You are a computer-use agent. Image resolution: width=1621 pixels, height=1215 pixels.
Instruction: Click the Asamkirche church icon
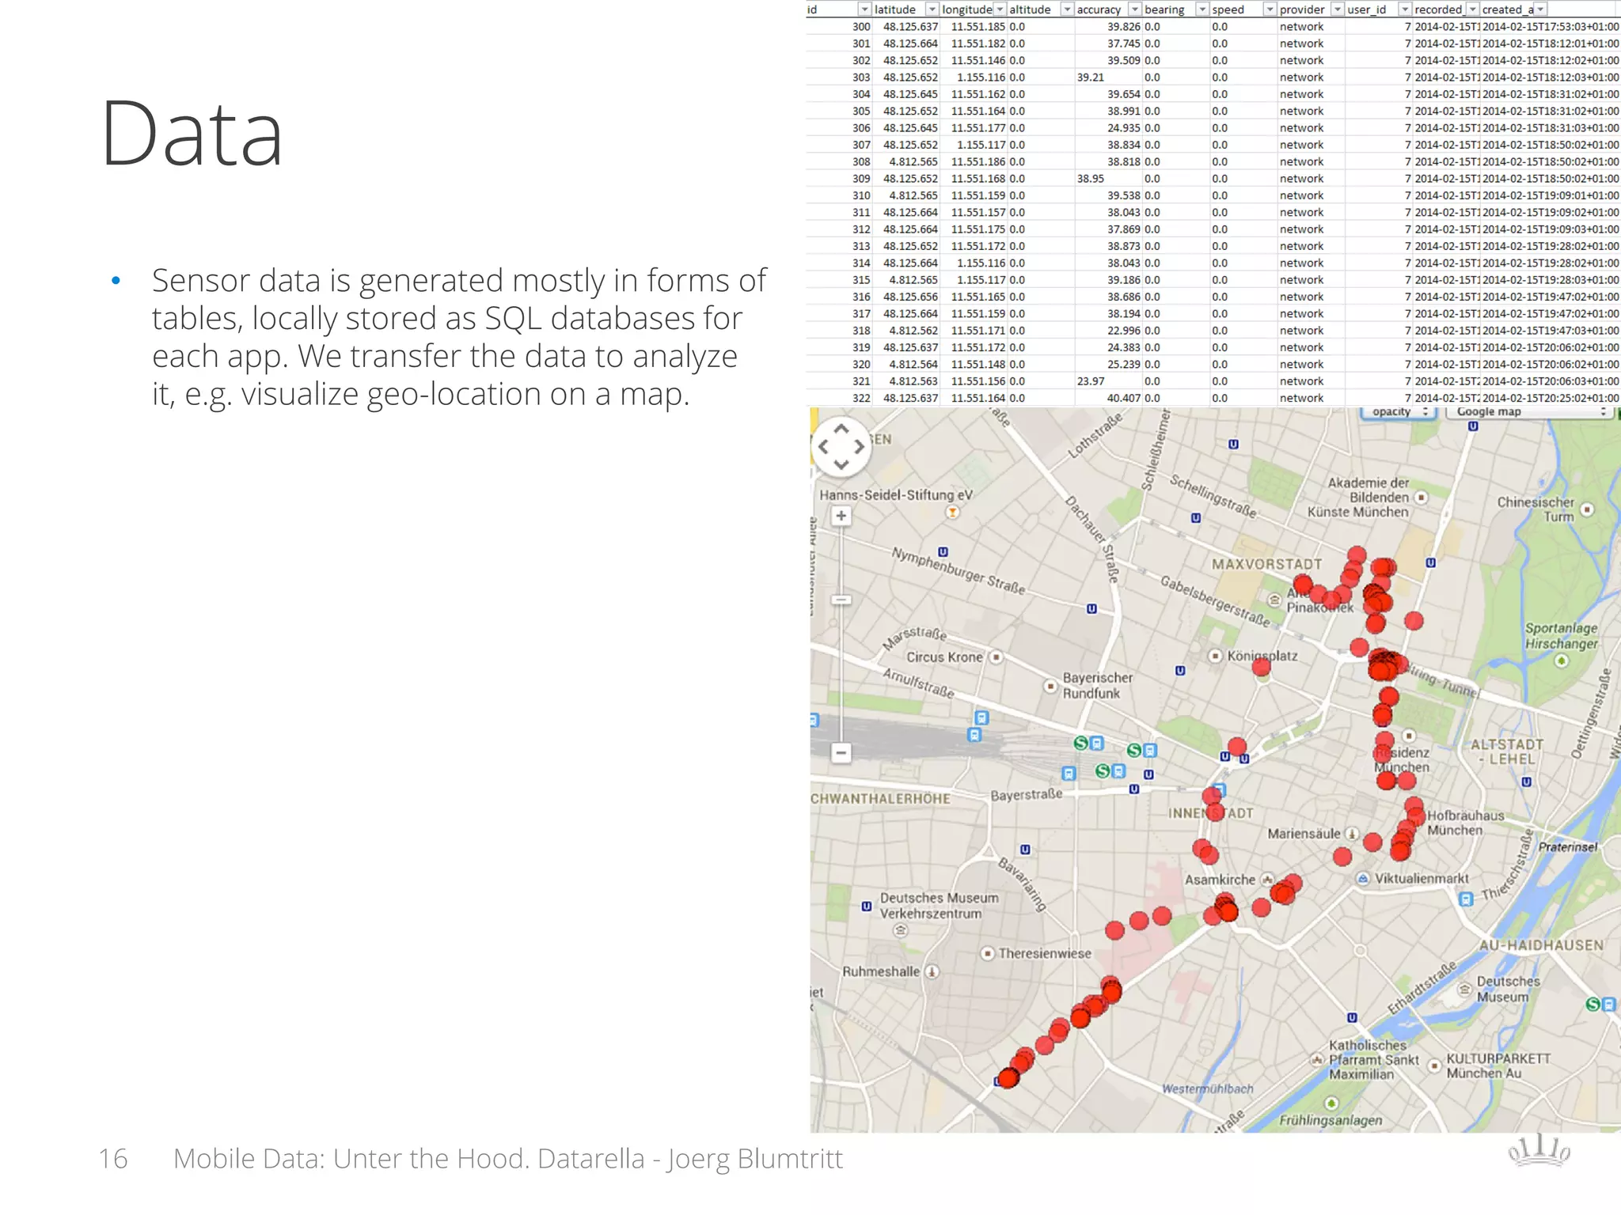[1267, 880]
